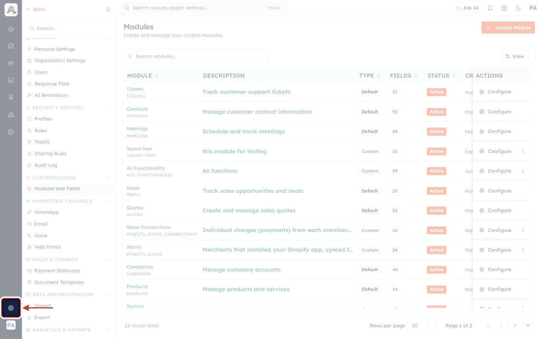
Task: Click the Ask AI button
Action: [x=467, y=8]
